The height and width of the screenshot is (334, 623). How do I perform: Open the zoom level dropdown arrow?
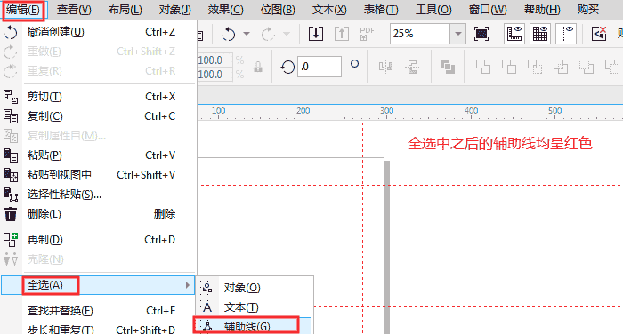click(458, 34)
